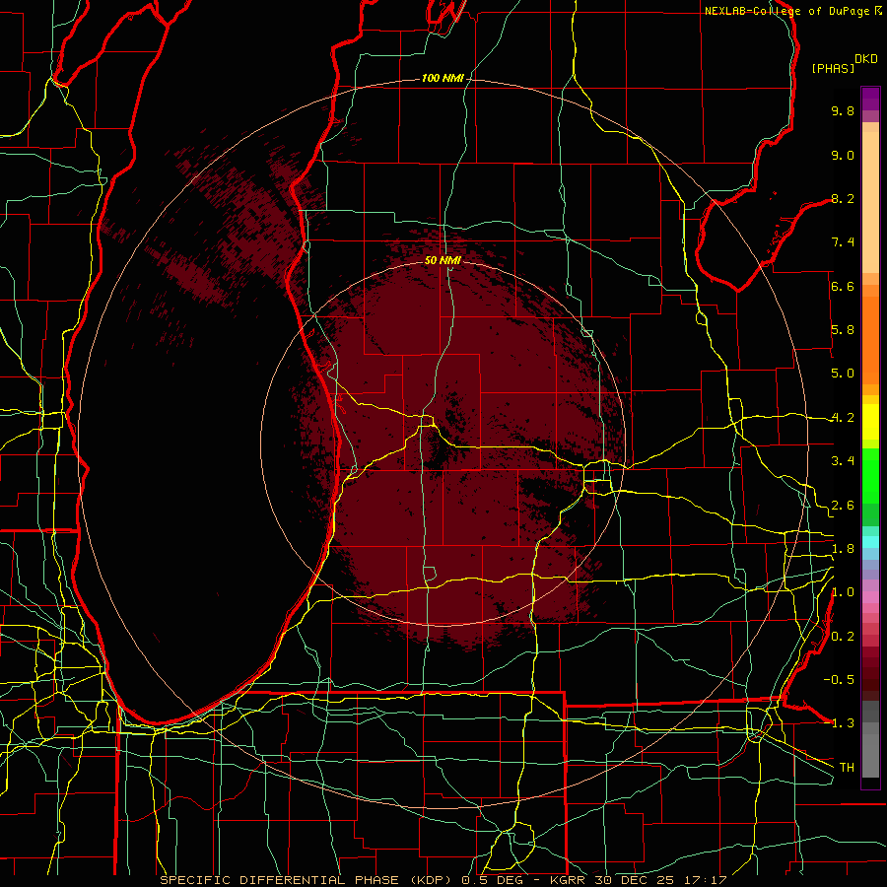Viewport: 887px width, 887px height.
Task: Click the 0.5 DEG elevation text
Action: coord(494,880)
